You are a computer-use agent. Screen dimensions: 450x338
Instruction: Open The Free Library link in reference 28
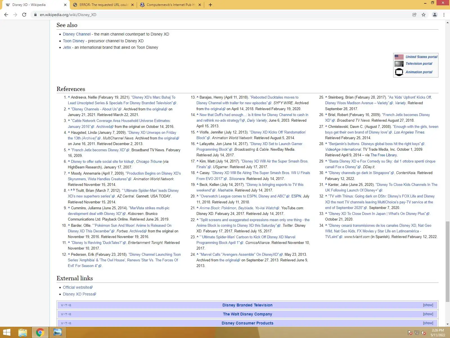(384, 155)
